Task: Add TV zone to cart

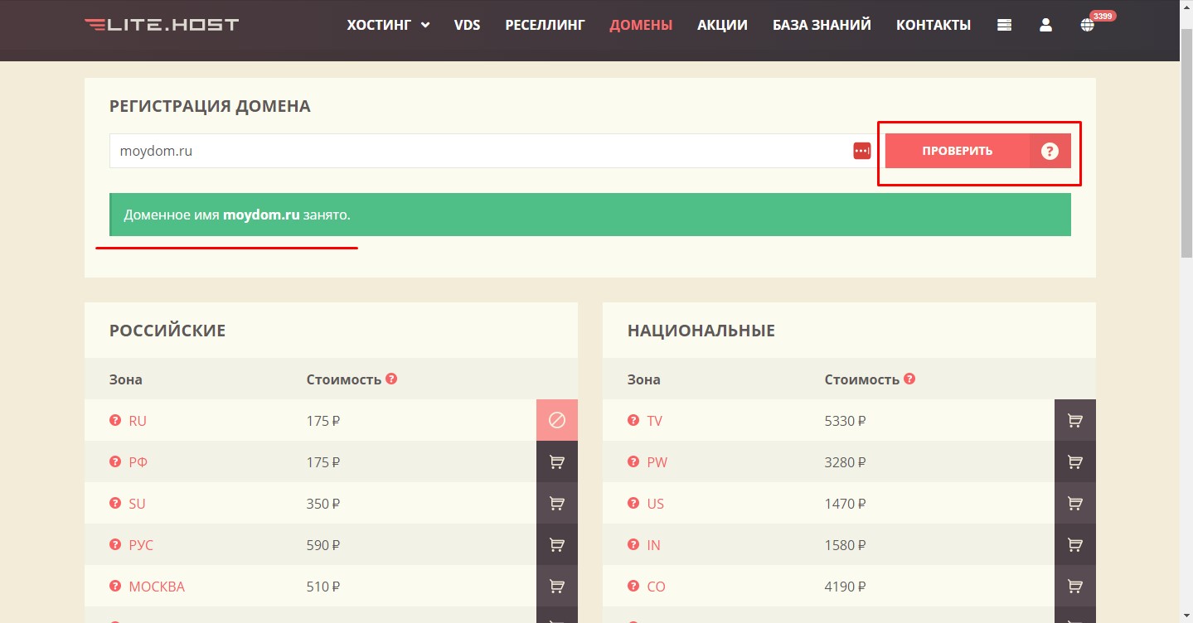Action: coord(1075,420)
